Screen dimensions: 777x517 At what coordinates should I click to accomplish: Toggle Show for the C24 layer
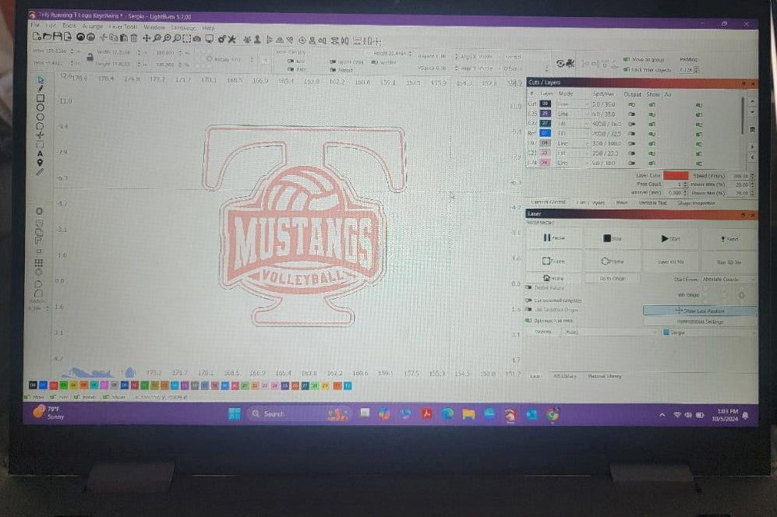point(652,163)
